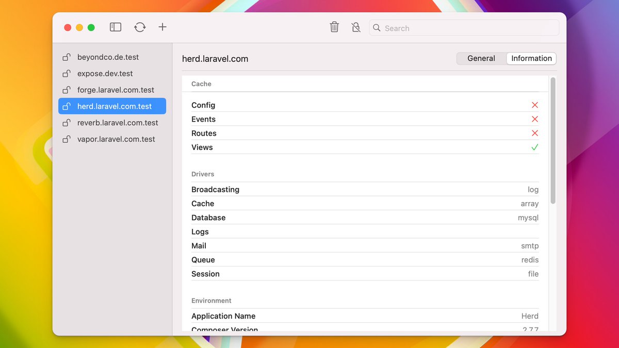619x348 pixels.
Task: Click the refresh sites icon
Action: click(140, 27)
